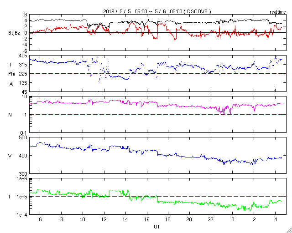Click the "V" speed axis label
Image resolution: width=292 pixels, height=233 pixels.
tap(10, 156)
